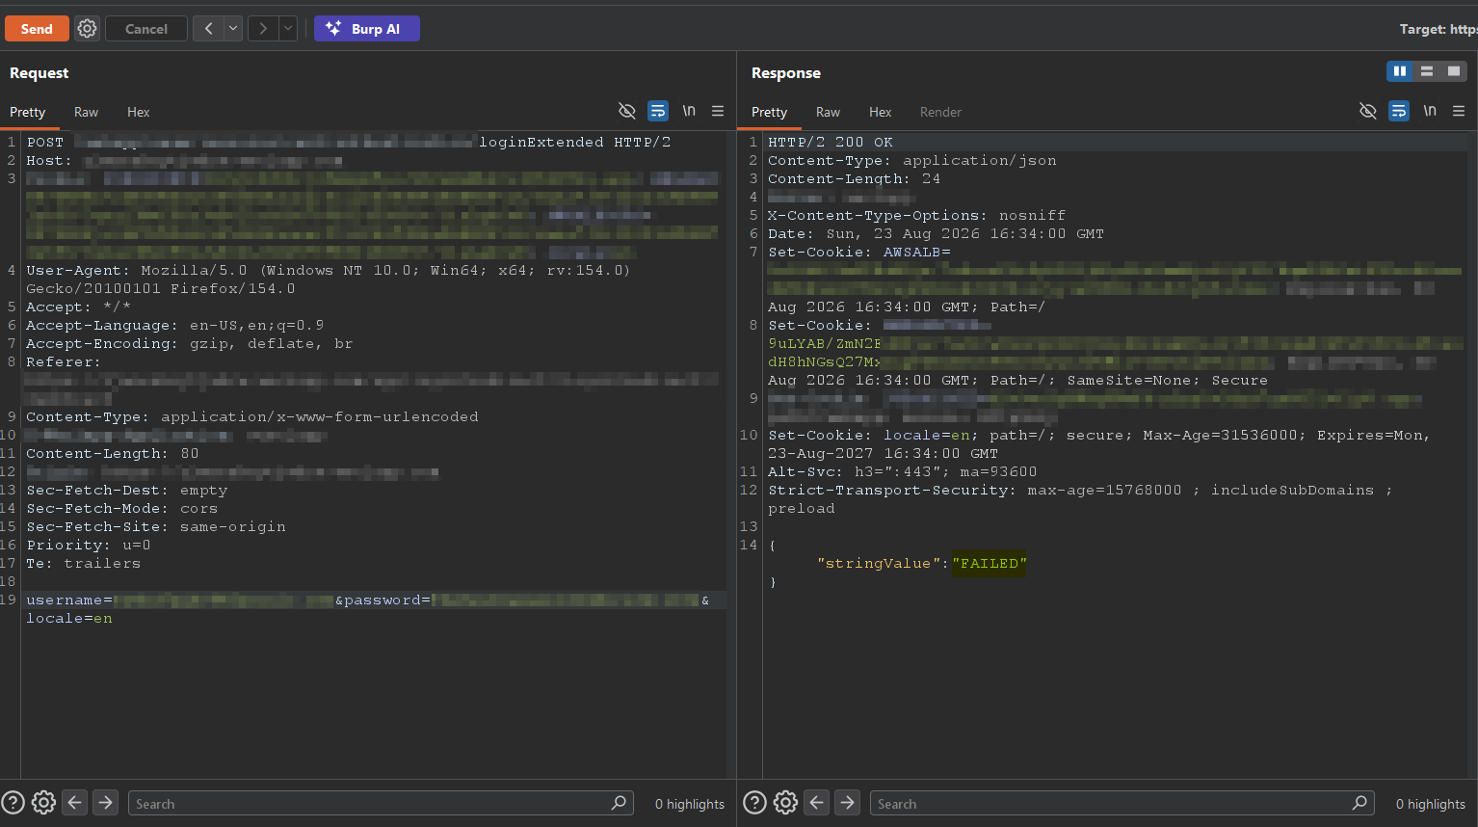Switch Response view to Hex tab

[x=881, y=112]
